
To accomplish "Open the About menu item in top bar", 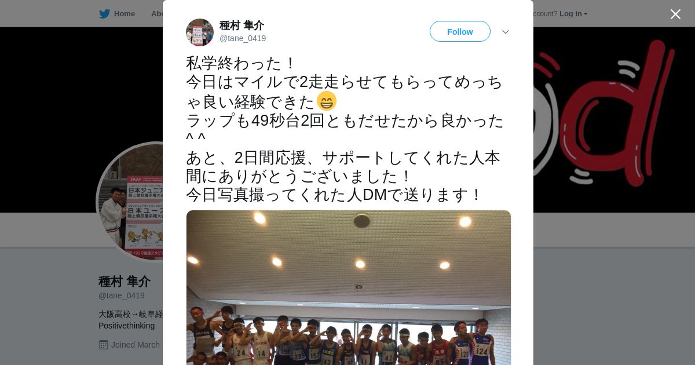I will pos(156,14).
